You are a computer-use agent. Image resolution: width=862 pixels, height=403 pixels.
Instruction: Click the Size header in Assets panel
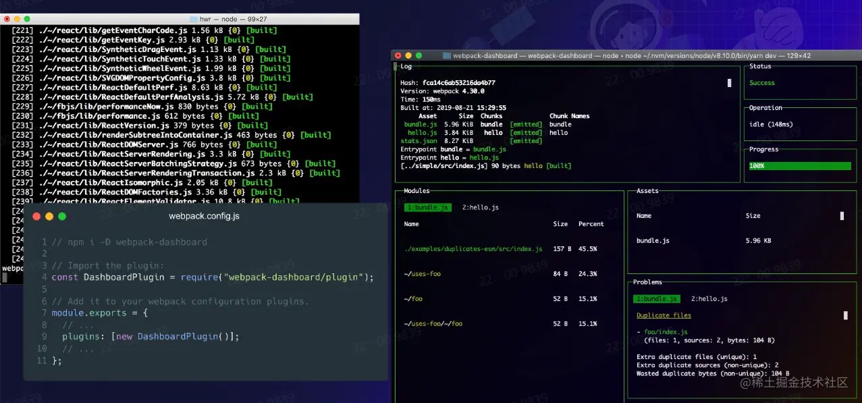pyautogui.click(x=753, y=216)
